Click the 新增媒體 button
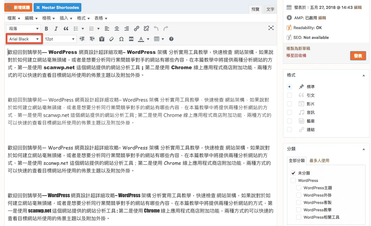Image resolution: width=371 pixels, height=226 pixels. click(x=18, y=7)
